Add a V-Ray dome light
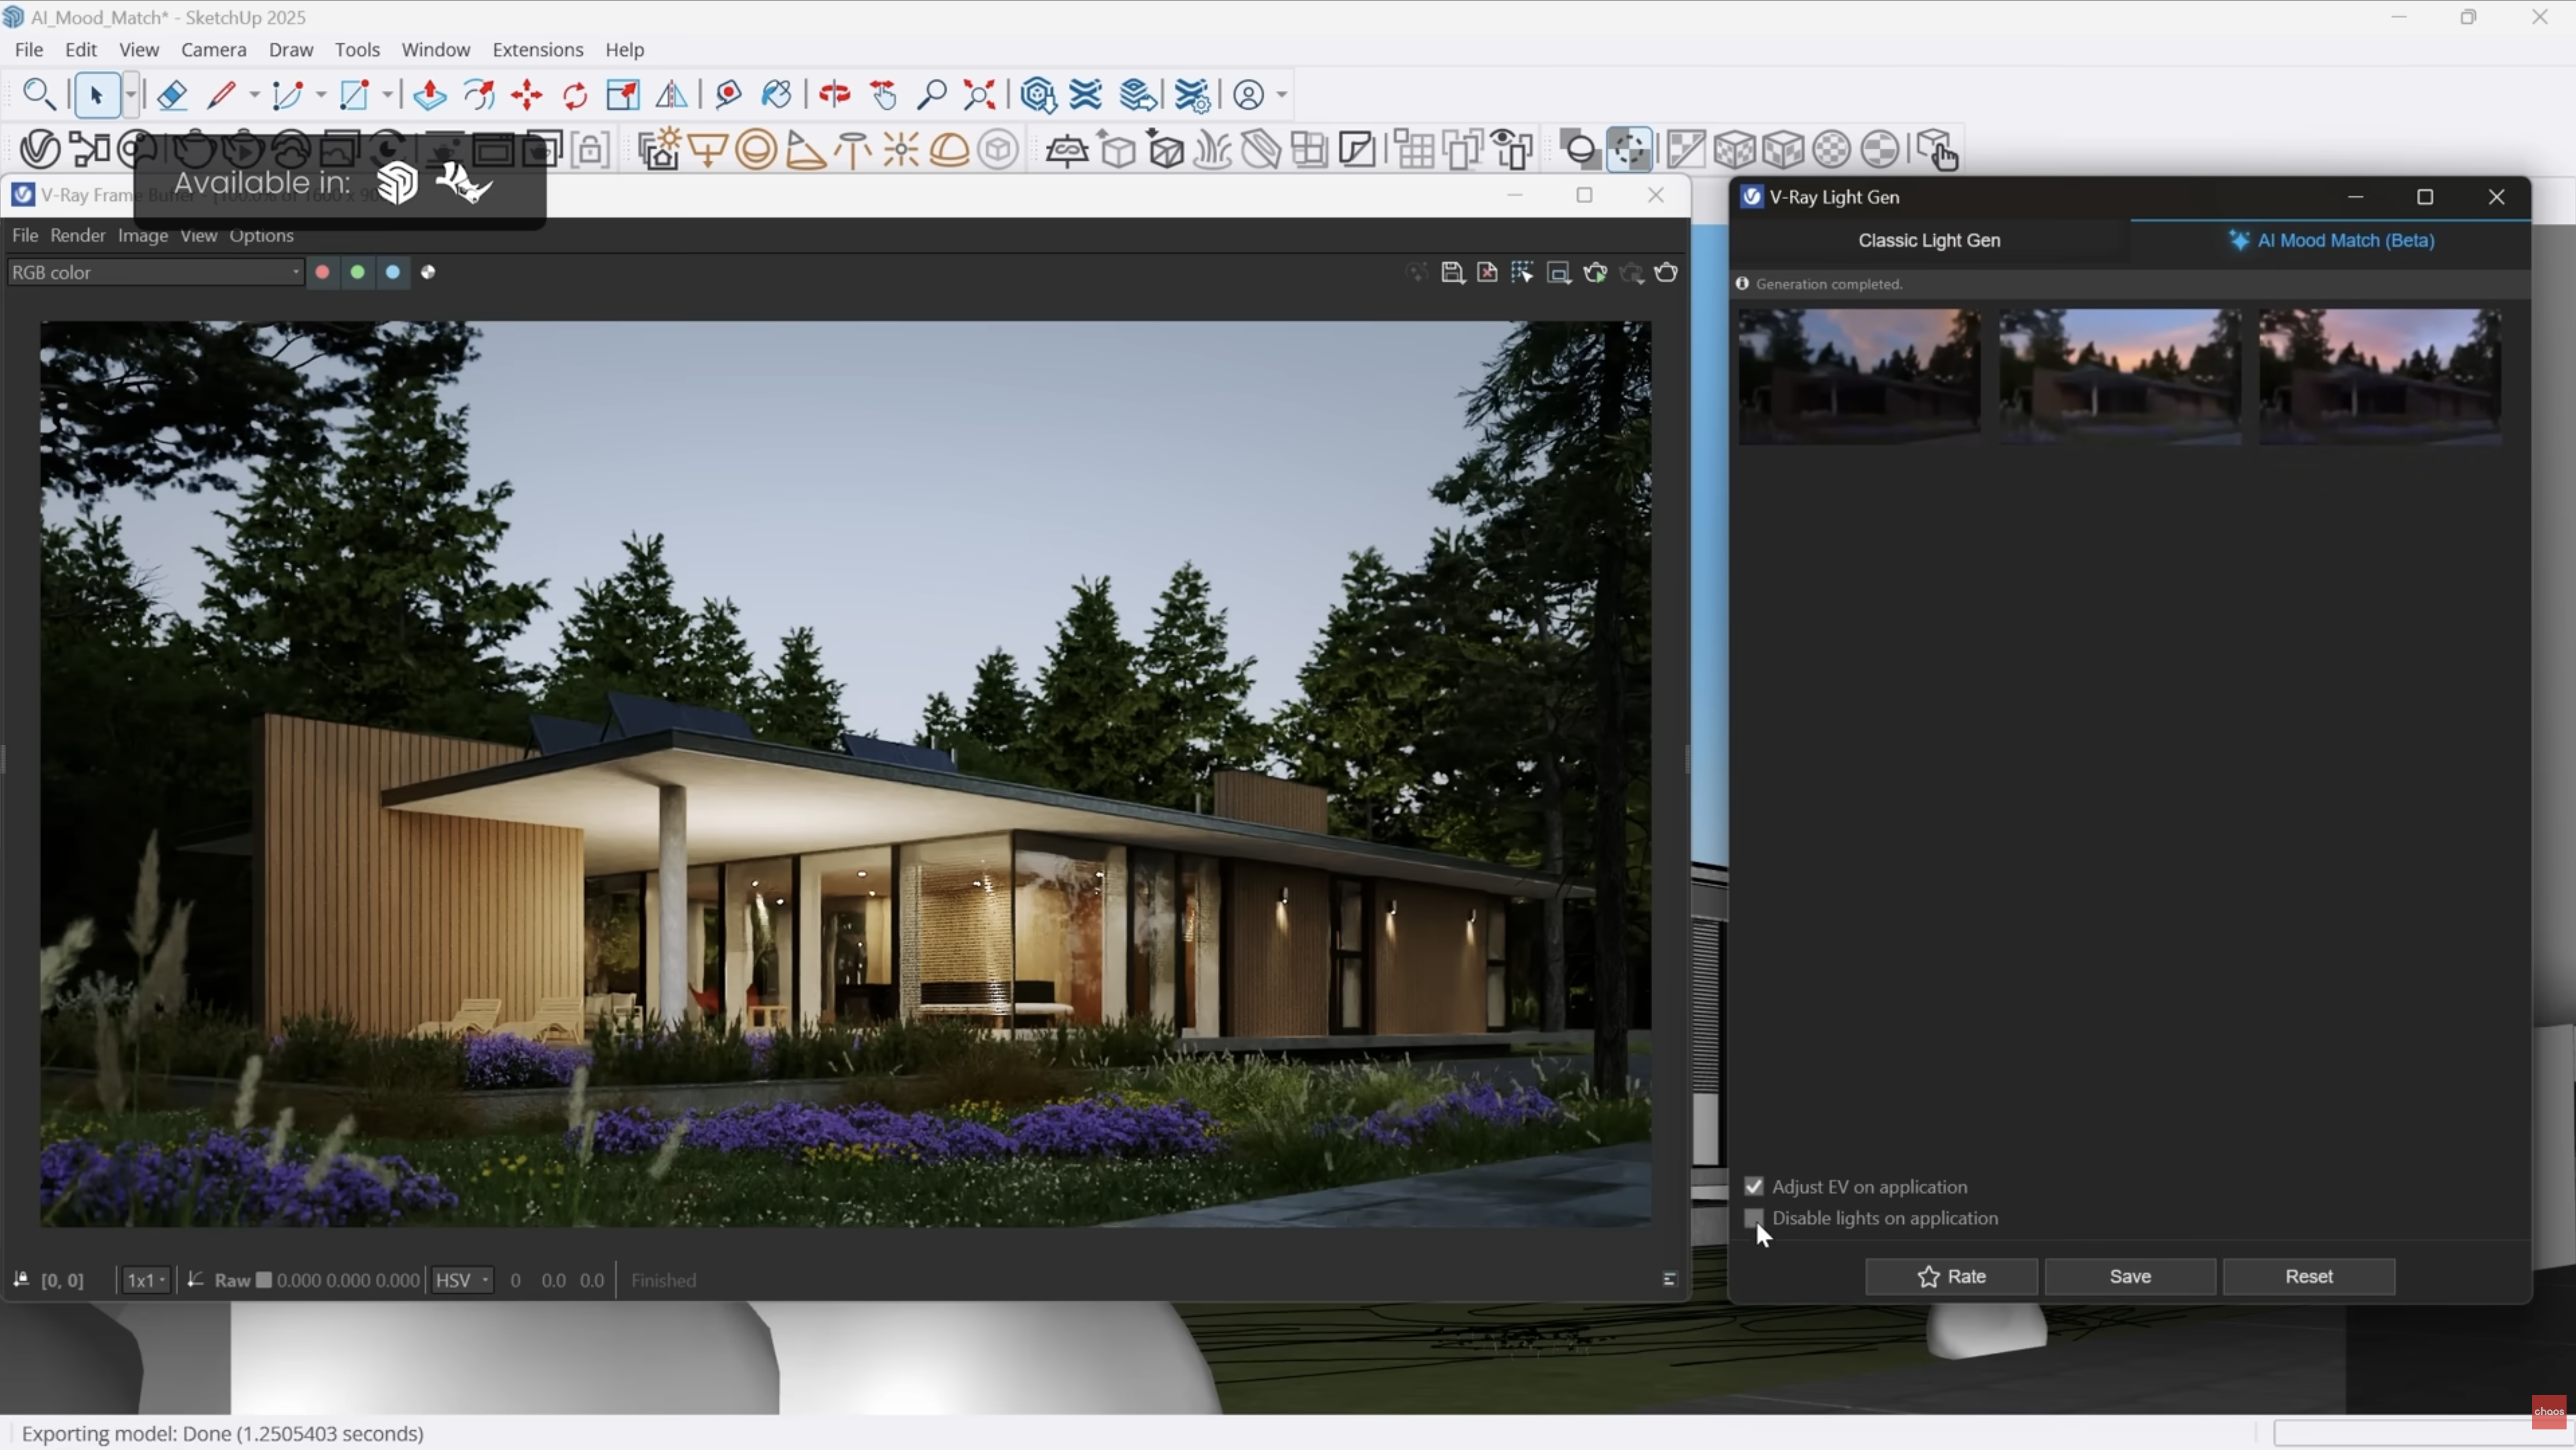 950,150
